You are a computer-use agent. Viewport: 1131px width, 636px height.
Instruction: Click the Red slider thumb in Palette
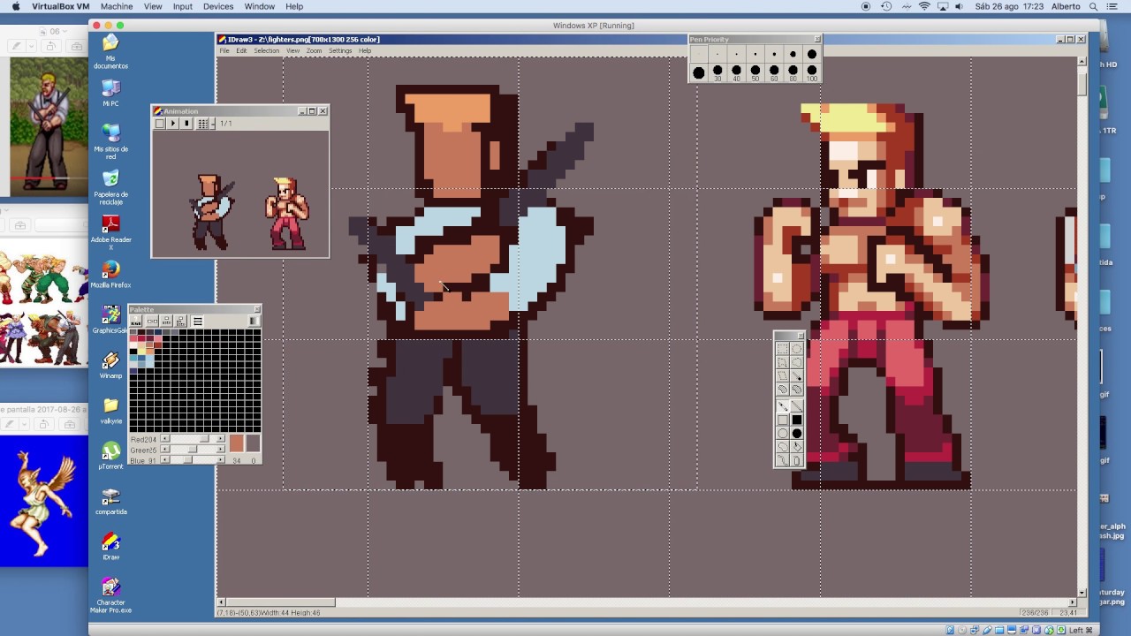204,438
